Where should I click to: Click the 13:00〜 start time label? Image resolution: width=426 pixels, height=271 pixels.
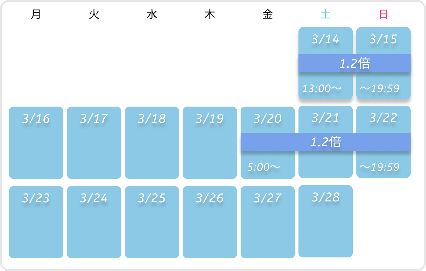tap(322, 89)
